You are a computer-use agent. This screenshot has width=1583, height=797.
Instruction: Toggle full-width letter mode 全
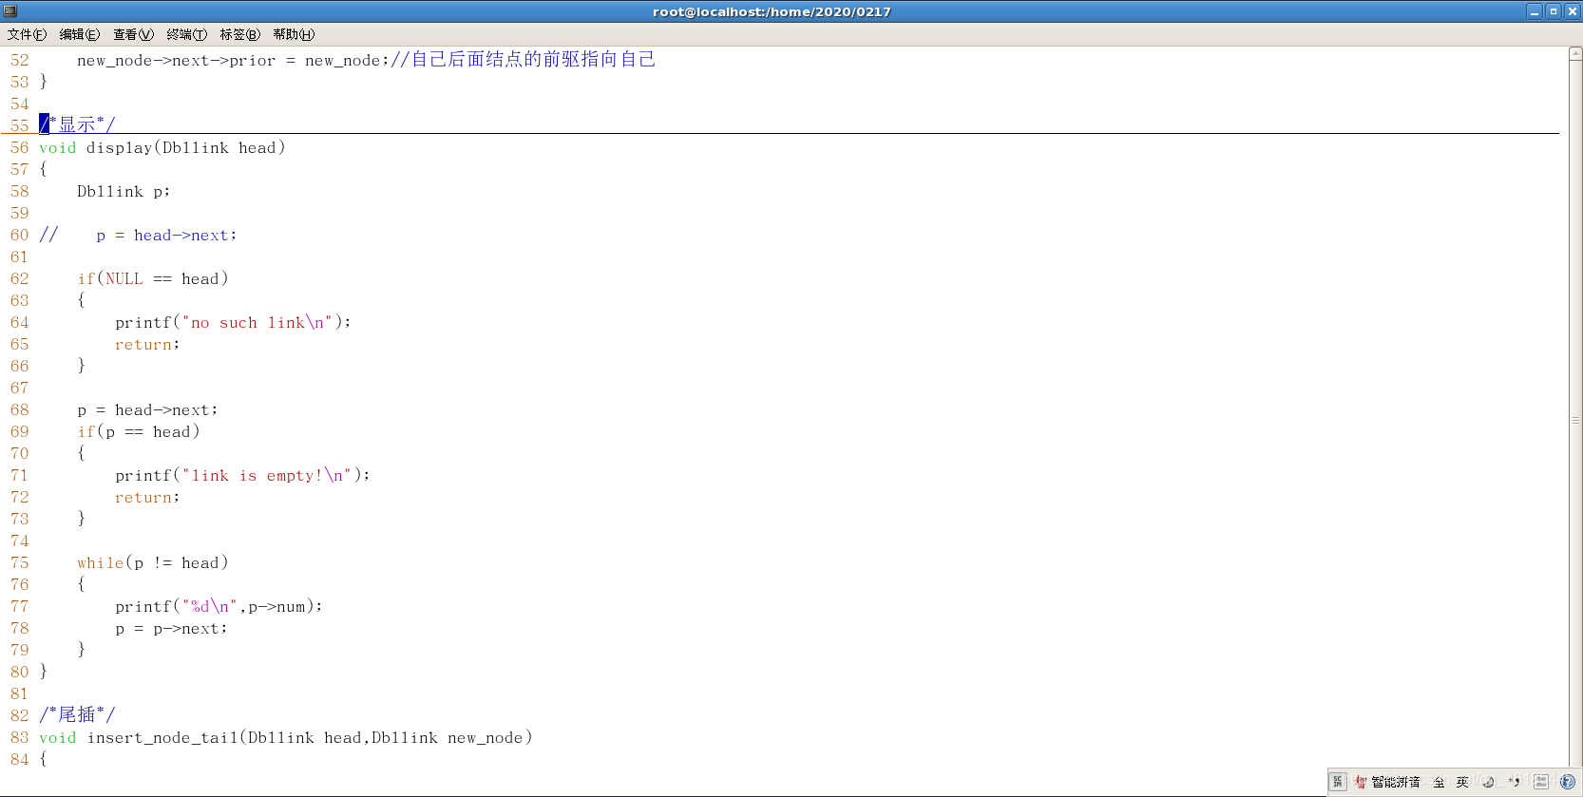[1439, 782]
